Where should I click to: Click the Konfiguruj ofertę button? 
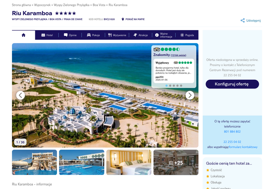(x=232, y=84)
